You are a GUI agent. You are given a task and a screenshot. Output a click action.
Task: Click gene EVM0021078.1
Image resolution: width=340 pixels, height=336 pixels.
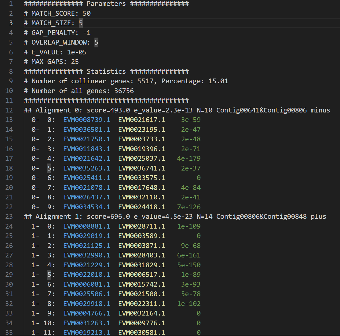(x=87, y=188)
